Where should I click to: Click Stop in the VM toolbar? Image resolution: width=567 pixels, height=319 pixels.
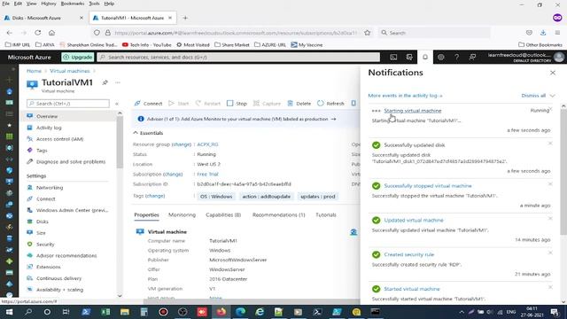pyautogui.click(x=237, y=104)
